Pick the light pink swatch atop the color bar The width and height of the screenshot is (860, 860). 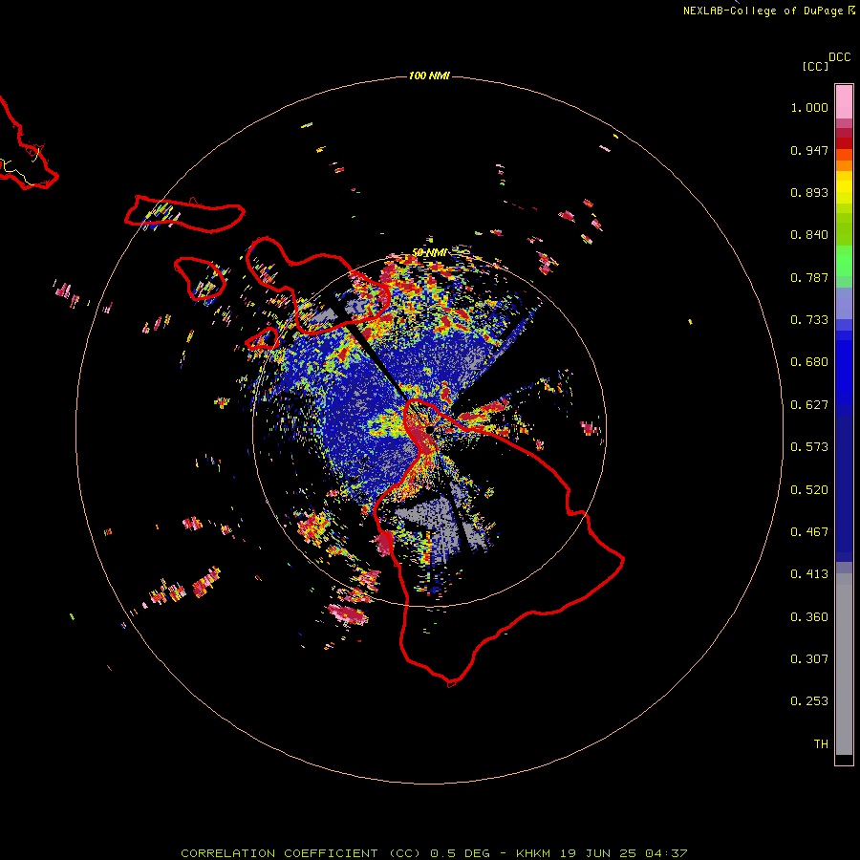[x=844, y=101]
